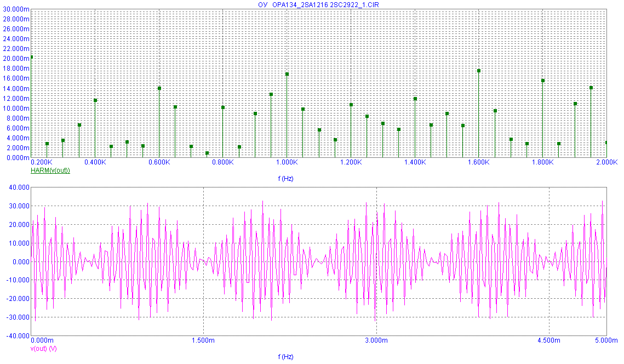Click the 1.600K frequency axis label
624x364 pixels.
[479, 162]
